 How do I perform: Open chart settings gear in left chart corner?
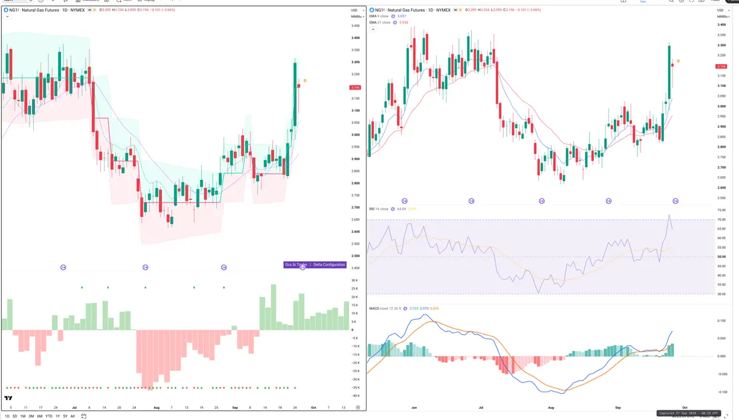tap(358, 408)
